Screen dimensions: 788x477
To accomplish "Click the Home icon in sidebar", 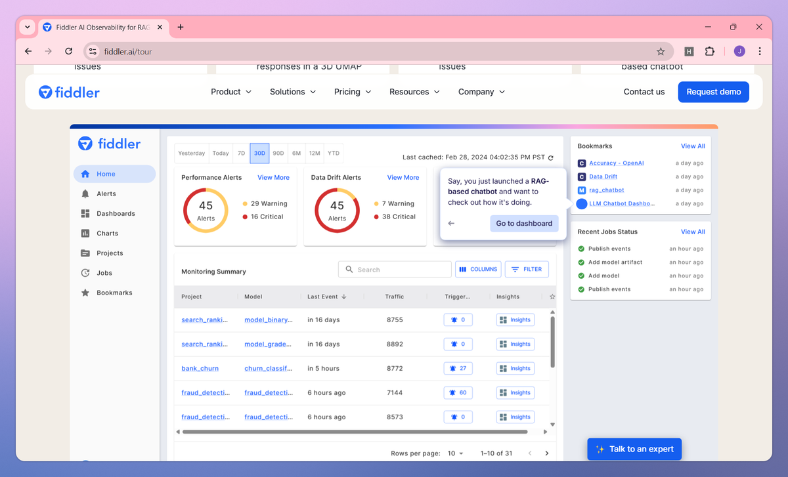I will [x=85, y=174].
